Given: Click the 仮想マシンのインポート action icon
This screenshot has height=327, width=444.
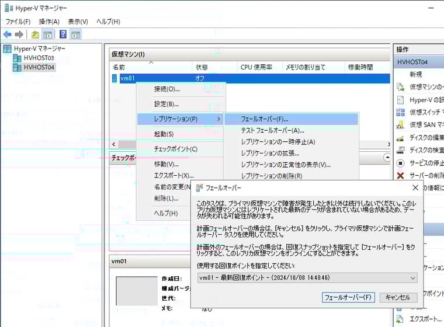Looking at the screenshot, I should tap(400, 87).
